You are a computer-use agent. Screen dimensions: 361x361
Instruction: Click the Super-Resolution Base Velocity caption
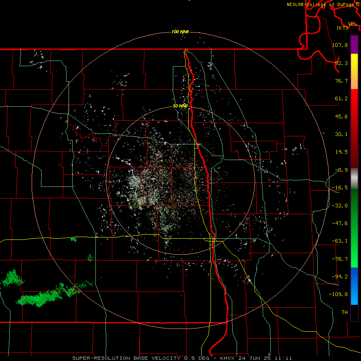[182, 358]
